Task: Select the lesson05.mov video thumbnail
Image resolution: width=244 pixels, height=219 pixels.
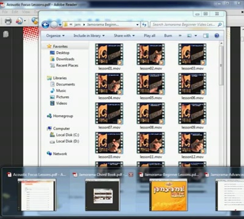Action: tap(151, 84)
